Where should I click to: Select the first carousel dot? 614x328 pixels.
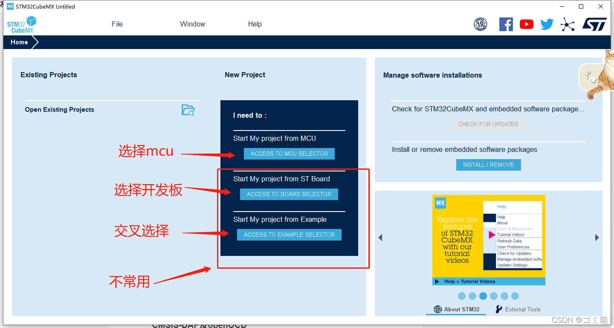click(462, 296)
